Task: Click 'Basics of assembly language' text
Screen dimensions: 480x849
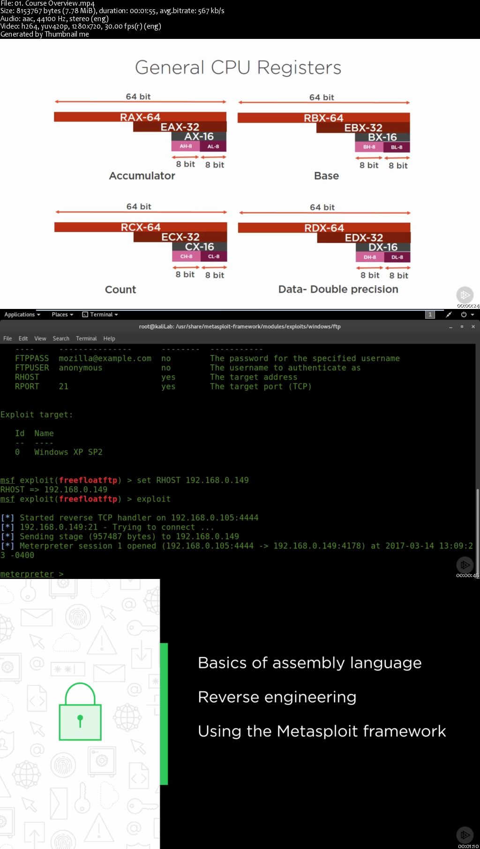Action: pyautogui.click(x=310, y=663)
